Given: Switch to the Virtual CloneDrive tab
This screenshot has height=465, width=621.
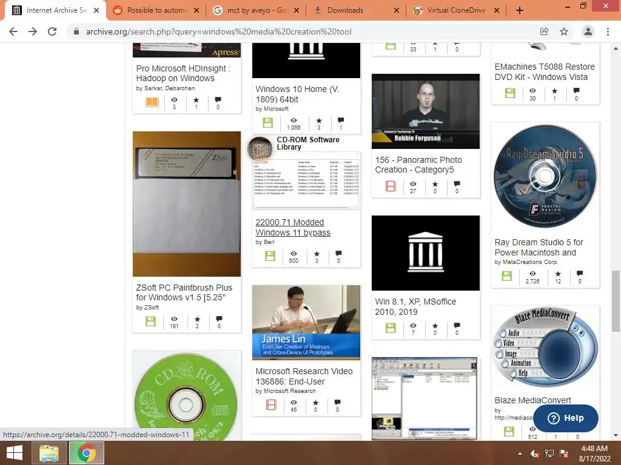Looking at the screenshot, I should coord(456,10).
